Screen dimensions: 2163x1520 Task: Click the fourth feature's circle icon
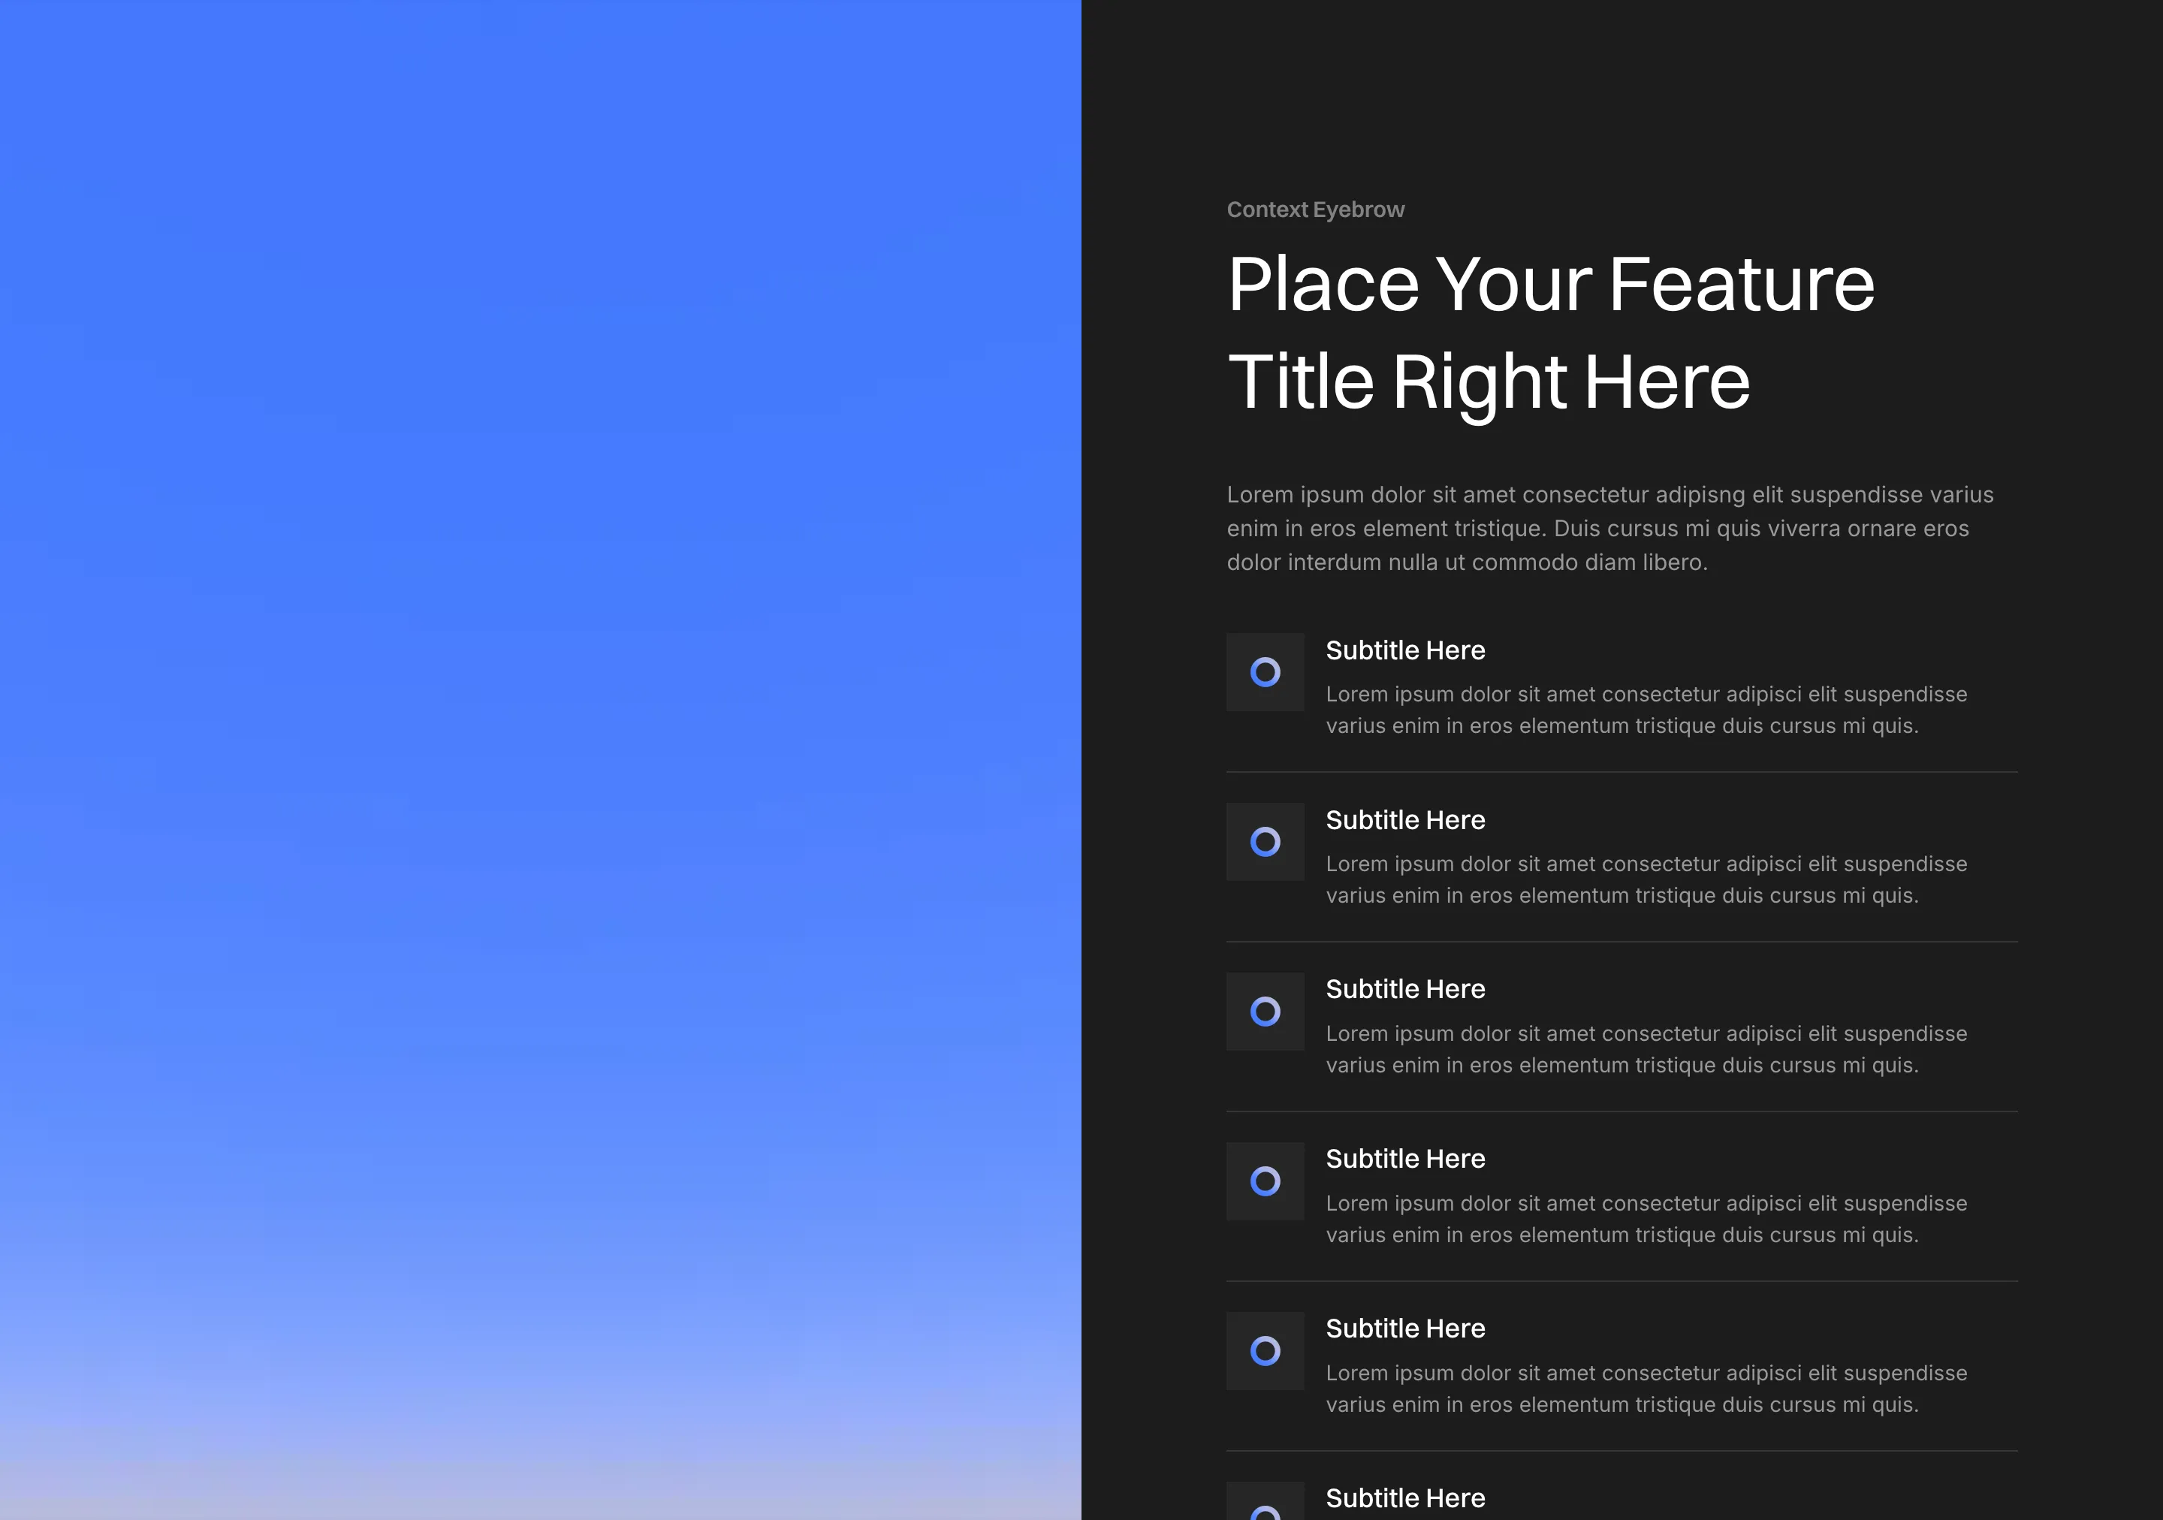click(x=1266, y=1181)
